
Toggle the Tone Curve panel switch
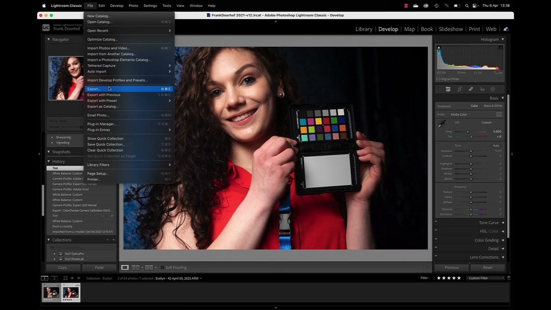tap(436, 223)
